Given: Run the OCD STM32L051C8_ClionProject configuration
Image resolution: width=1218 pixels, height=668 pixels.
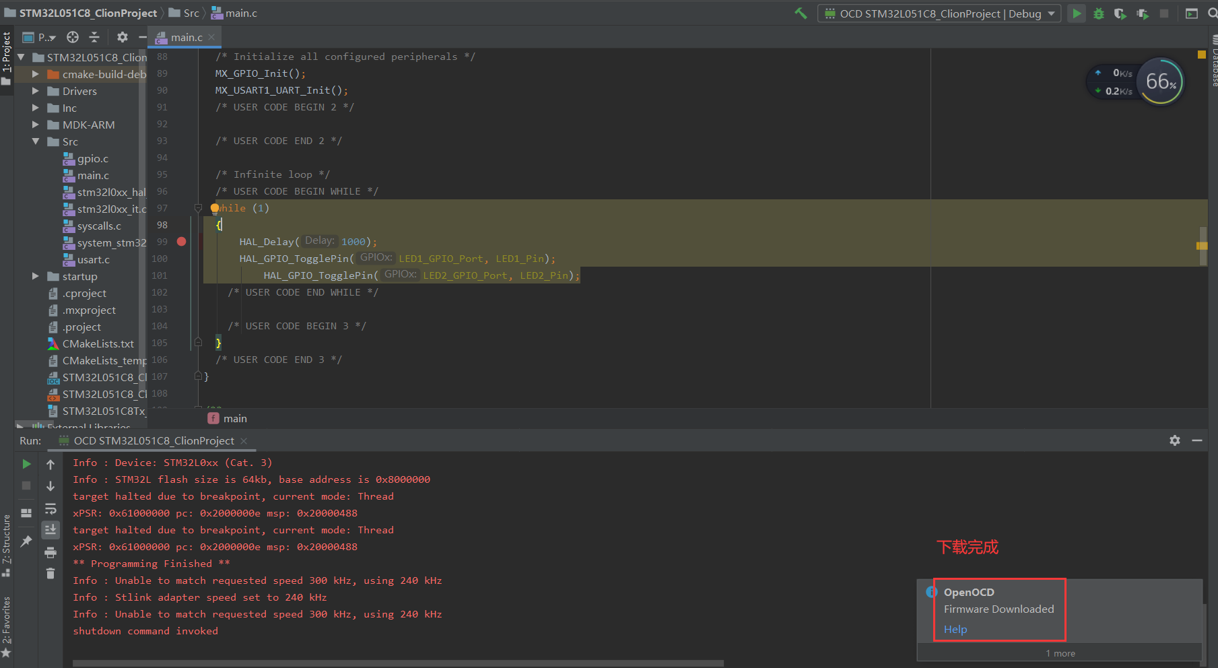Looking at the screenshot, I should [x=1077, y=13].
